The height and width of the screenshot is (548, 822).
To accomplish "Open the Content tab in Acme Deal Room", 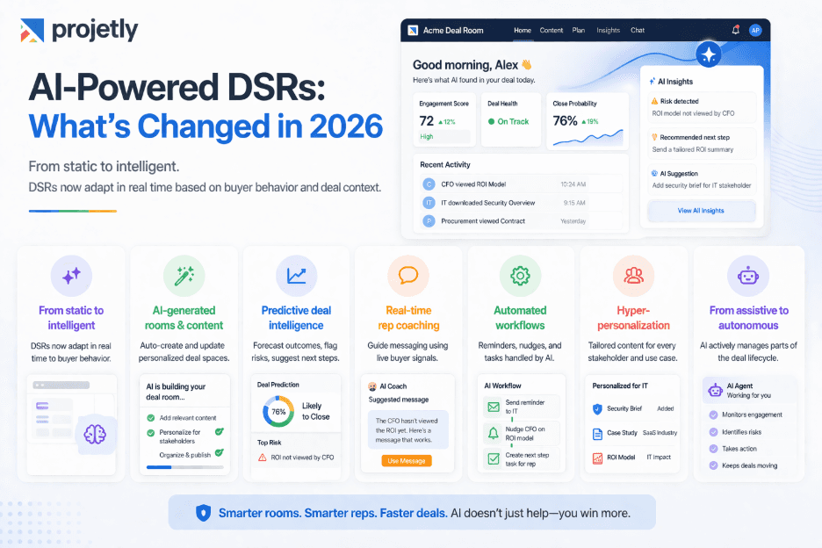I will pos(552,30).
